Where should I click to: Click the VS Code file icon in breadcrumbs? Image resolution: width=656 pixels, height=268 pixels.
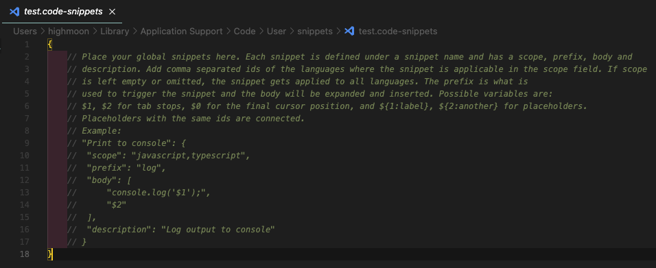point(349,31)
